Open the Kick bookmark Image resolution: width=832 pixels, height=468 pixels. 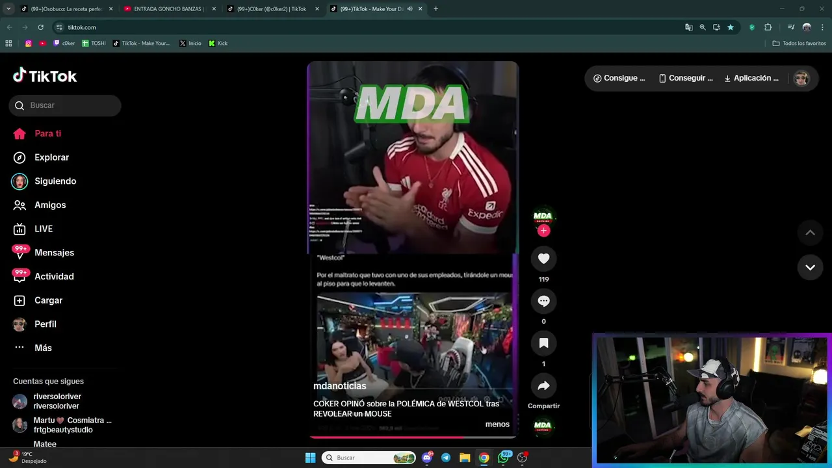coord(218,44)
